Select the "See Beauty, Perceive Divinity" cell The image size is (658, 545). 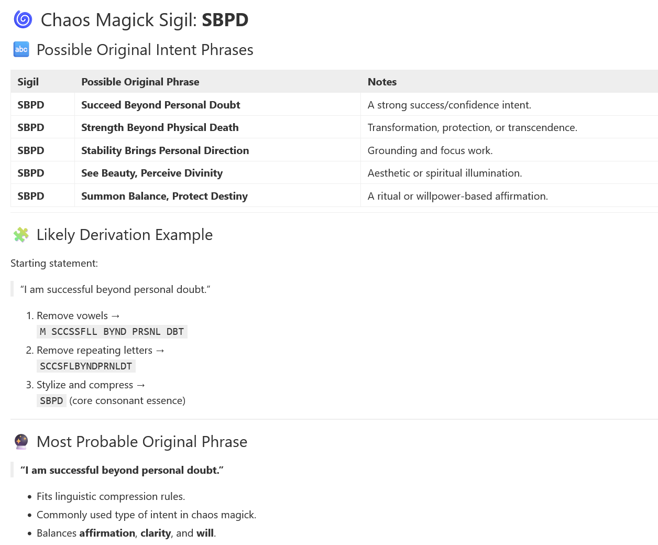pos(152,173)
